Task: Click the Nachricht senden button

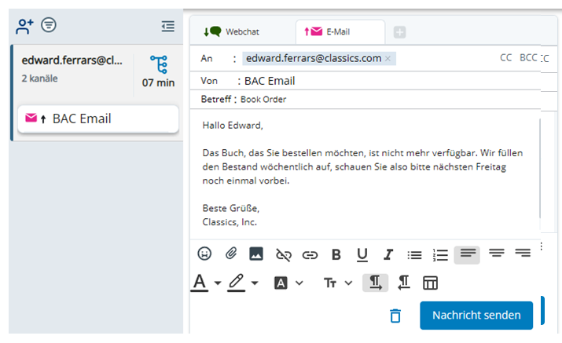Action: (476, 315)
